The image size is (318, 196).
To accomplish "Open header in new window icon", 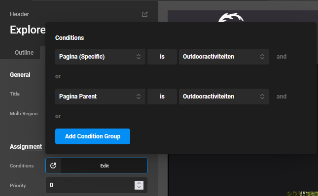I will (x=144, y=14).
